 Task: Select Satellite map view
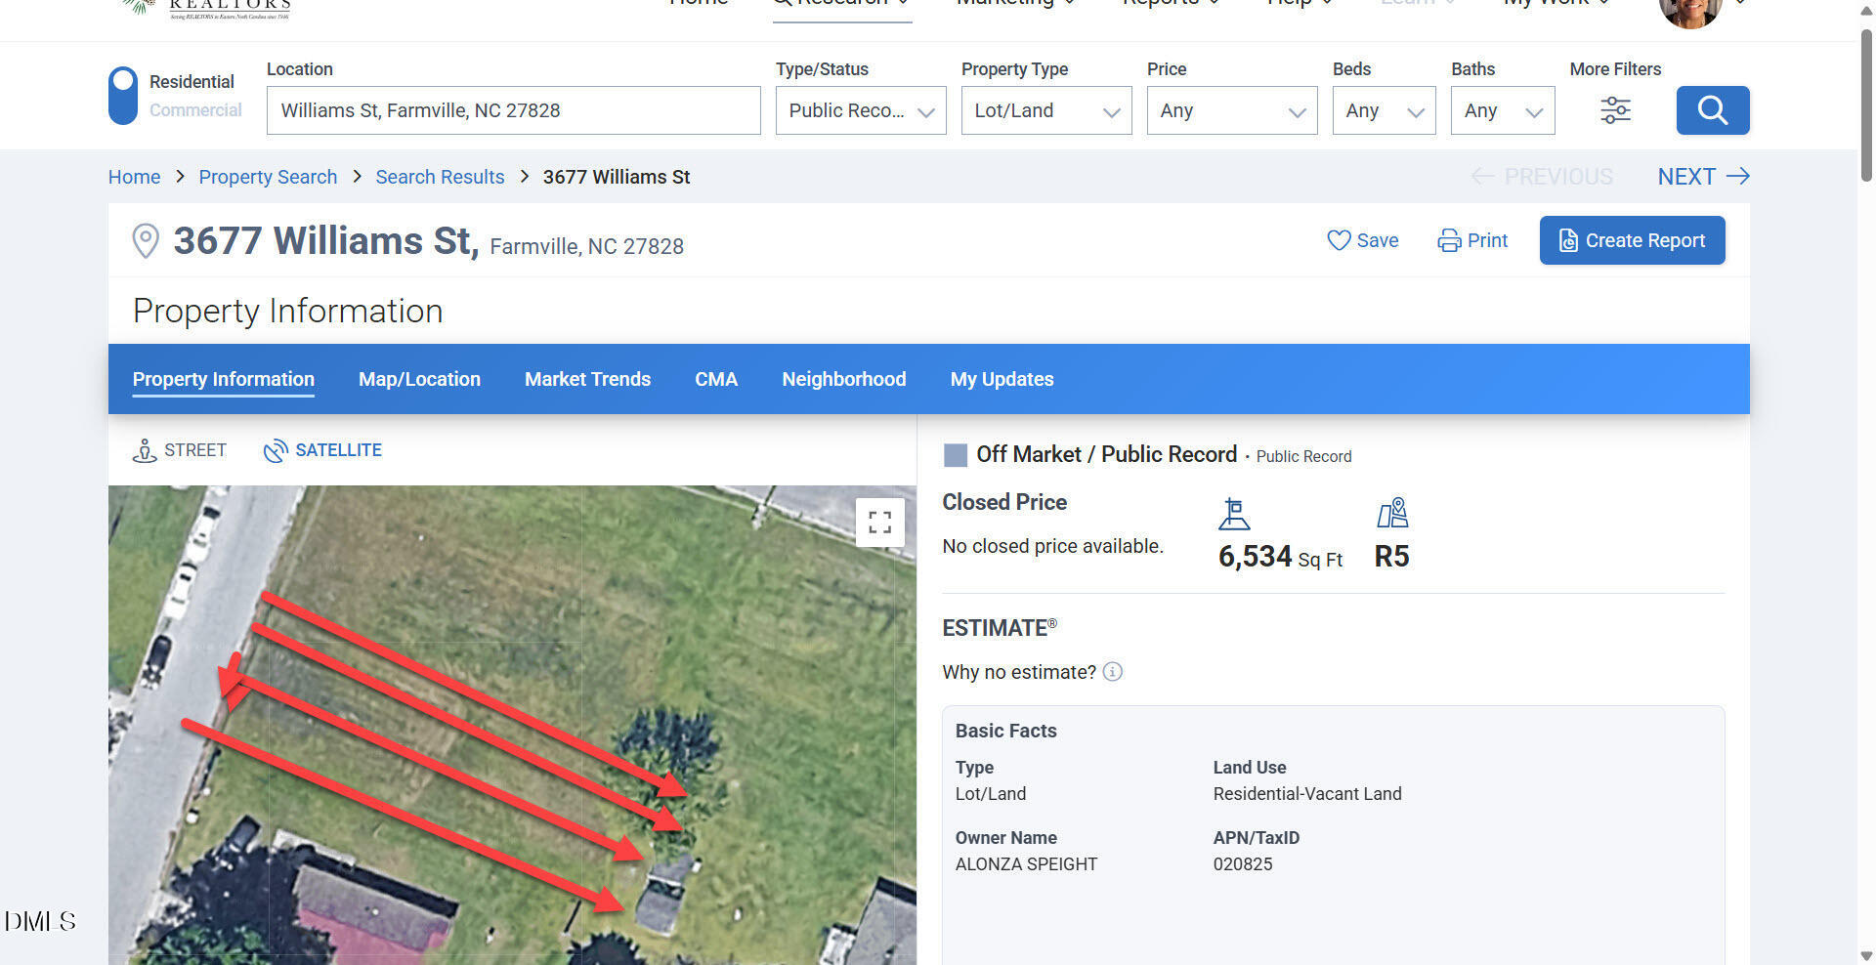[322, 450]
